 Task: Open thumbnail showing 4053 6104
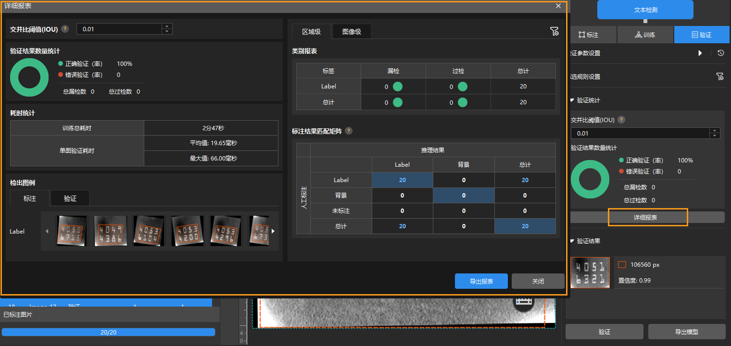pos(149,231)
